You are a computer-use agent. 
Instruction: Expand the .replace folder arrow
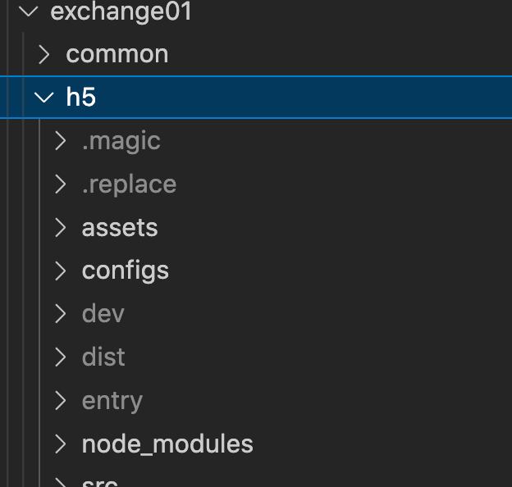click(x=60, y=184)
